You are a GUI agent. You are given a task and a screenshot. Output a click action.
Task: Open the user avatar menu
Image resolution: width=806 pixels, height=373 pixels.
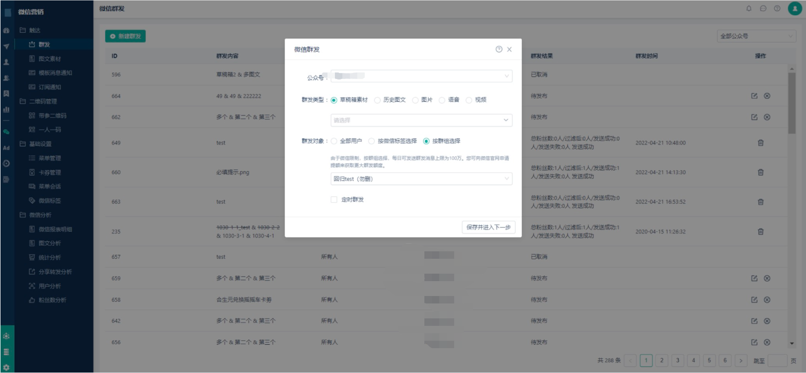[x=795, y=8]
